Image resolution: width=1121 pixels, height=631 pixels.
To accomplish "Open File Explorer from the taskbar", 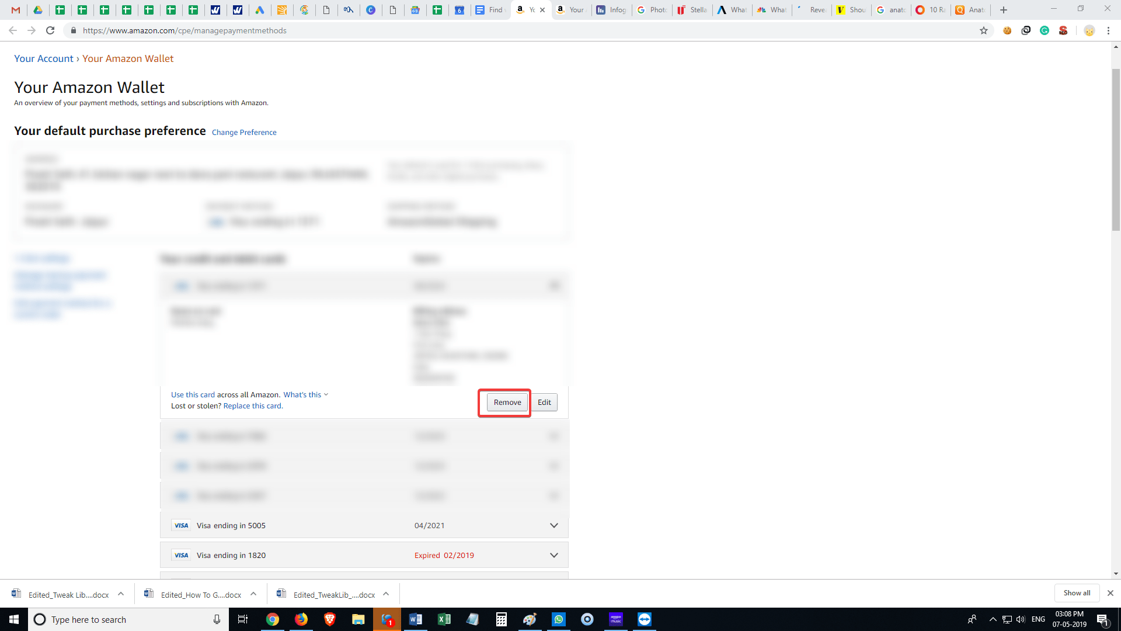I will click(x=358, y=619).
